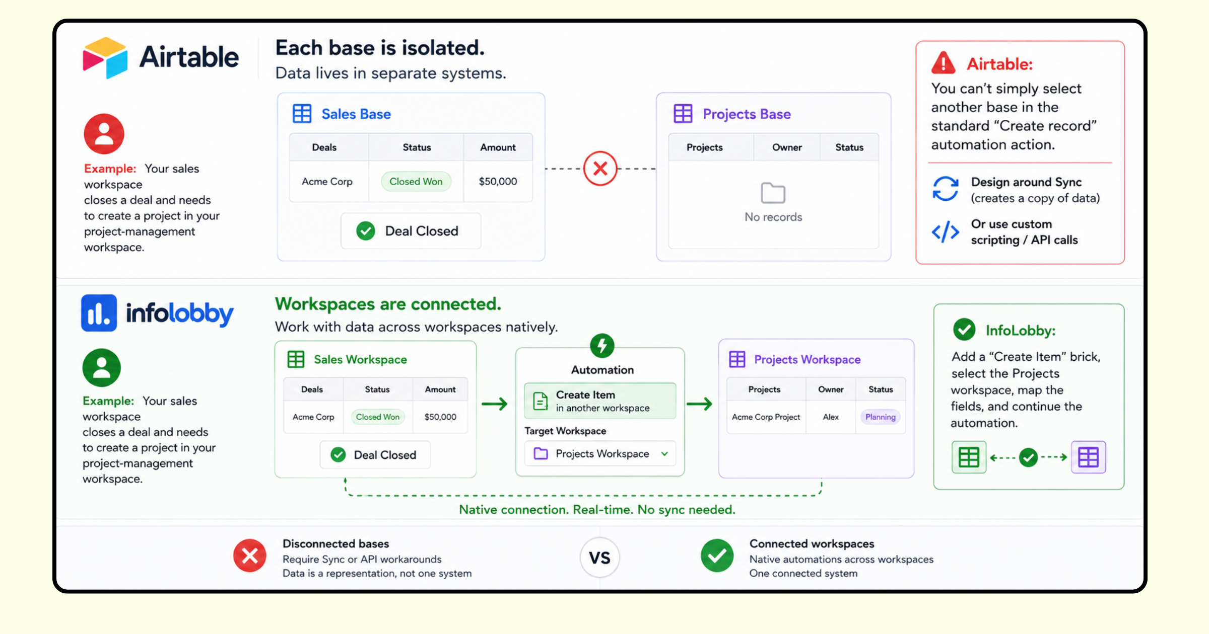
Task: Click the Sales Workspace card title
Action: (360, 360)
